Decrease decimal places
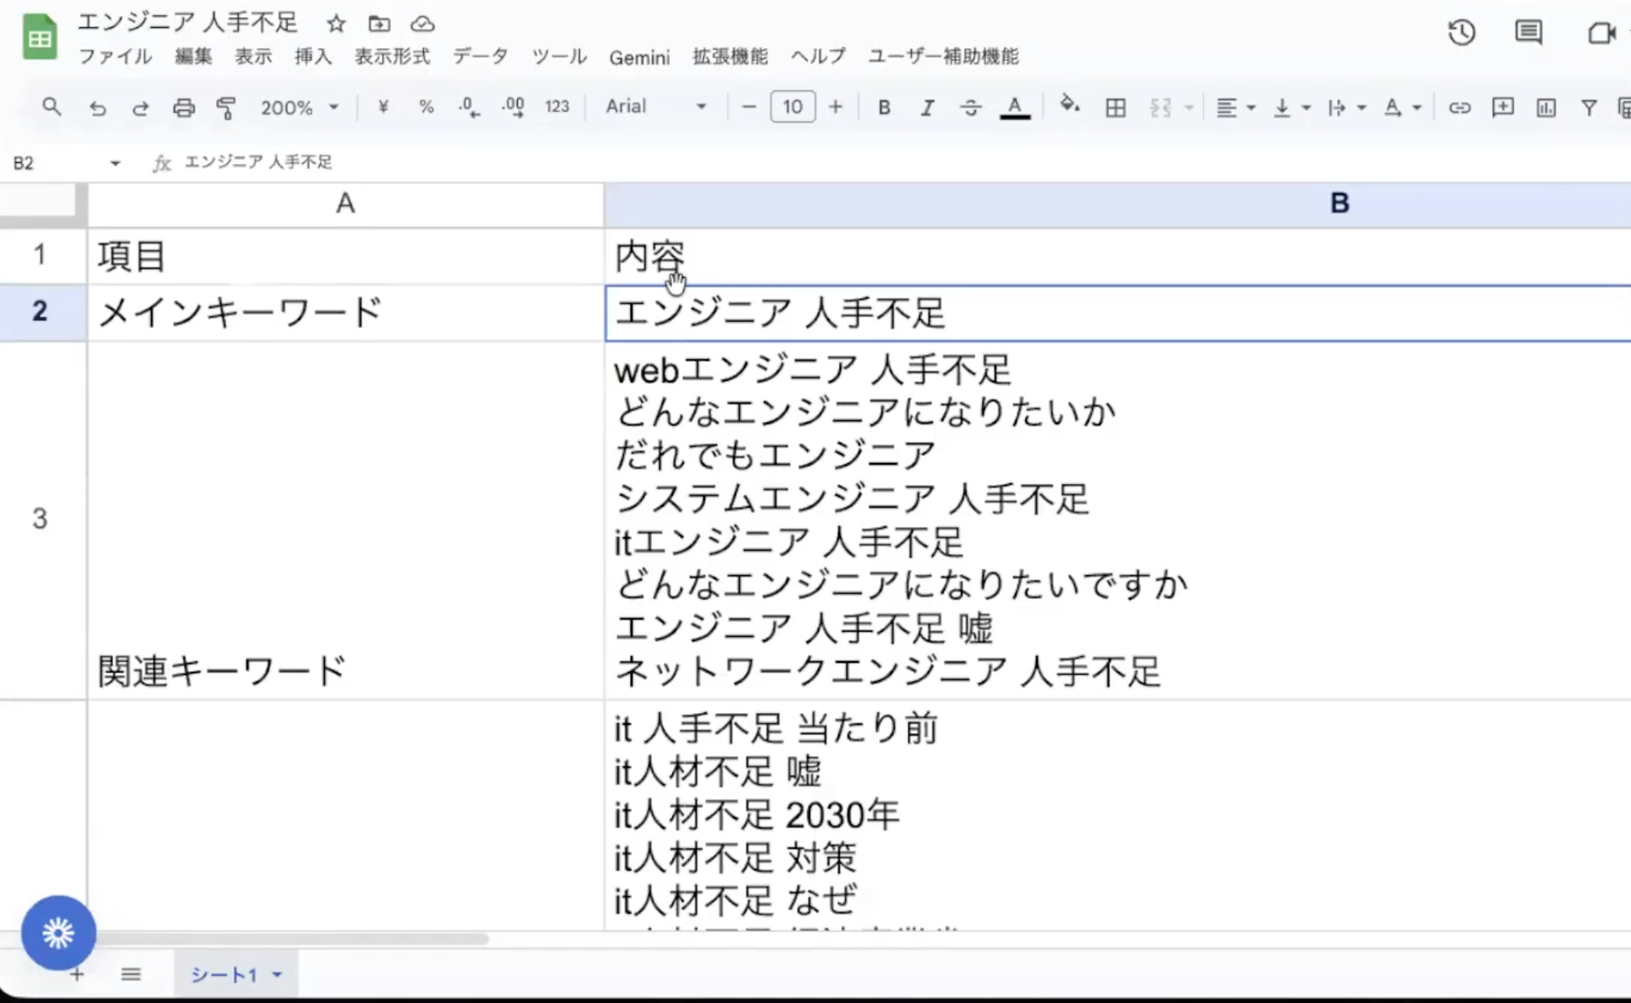This screenshot has width=1631, height=1003. click(469, 107)
